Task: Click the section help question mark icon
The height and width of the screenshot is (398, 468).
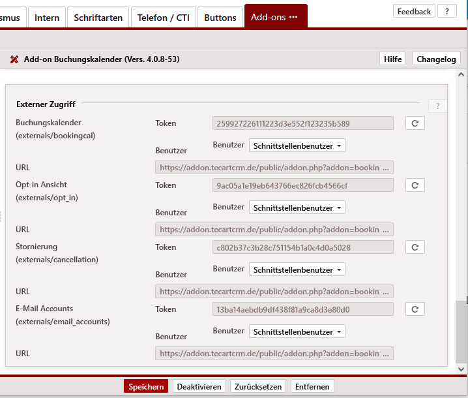Action: click(x=437, y=106)
